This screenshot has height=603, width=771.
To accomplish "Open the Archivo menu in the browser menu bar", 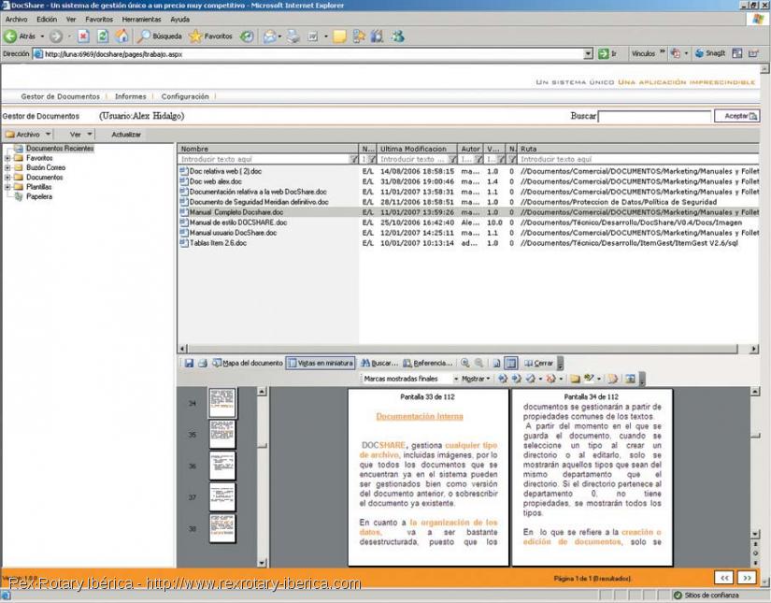I will (x=16, y=20).
